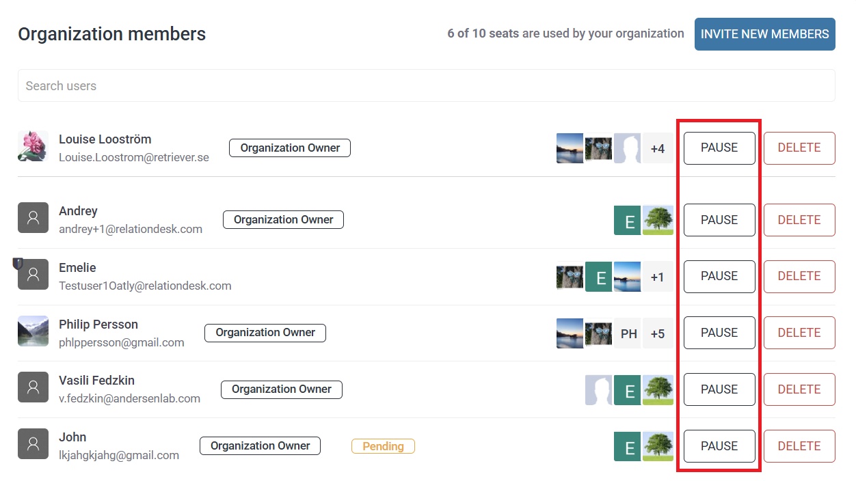Click the green E icon in Andrey's row
This screenshot has width=856, height=481.
627,220
